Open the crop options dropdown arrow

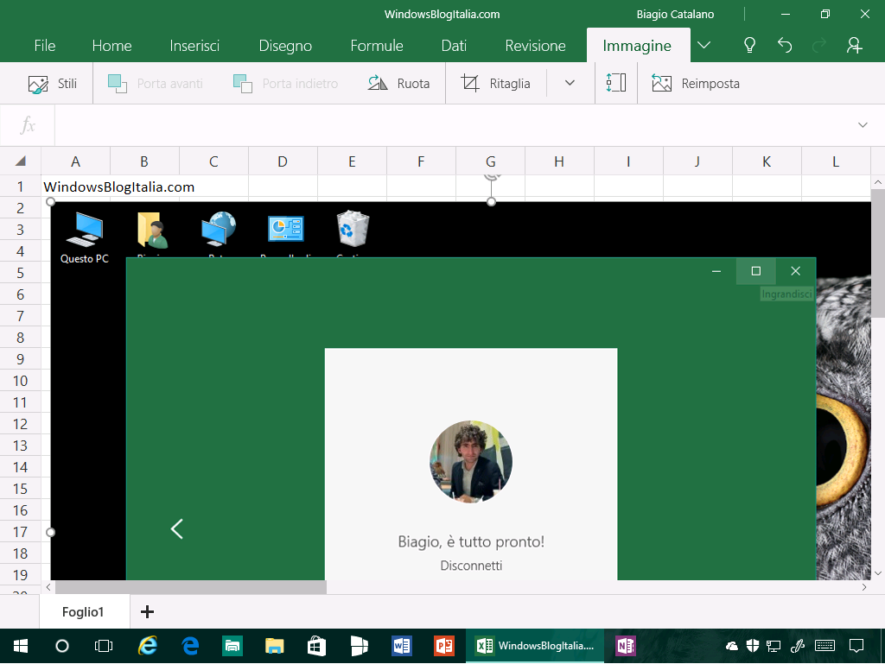(x=570, y=84)
